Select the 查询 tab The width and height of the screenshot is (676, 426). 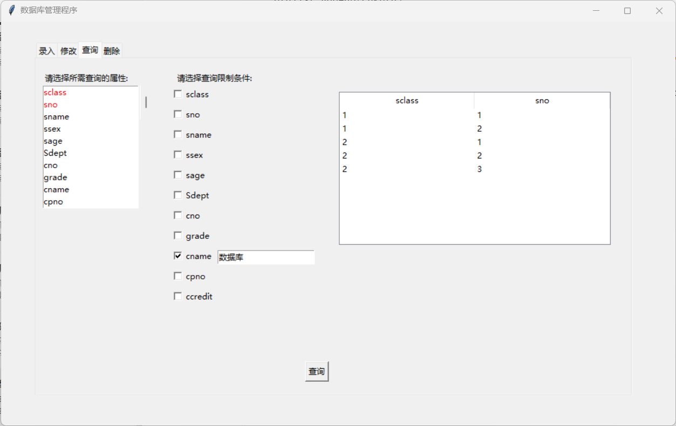click(x=90, y=50)
